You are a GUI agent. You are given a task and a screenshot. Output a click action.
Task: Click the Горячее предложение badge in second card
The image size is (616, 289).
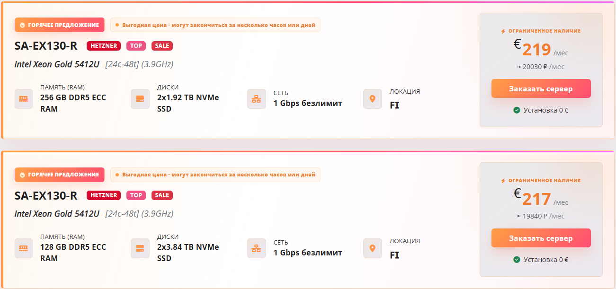[x=59, y=175]
